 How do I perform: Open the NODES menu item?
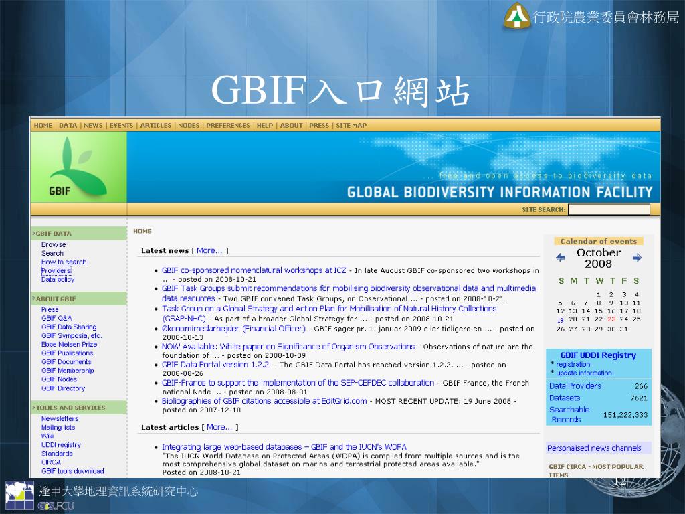(189, 125)
